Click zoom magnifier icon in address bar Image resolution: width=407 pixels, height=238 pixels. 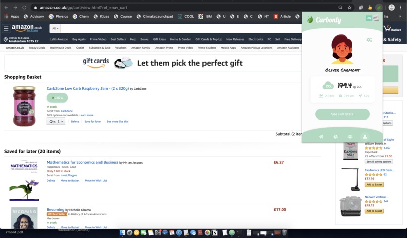tap(340, 8)
